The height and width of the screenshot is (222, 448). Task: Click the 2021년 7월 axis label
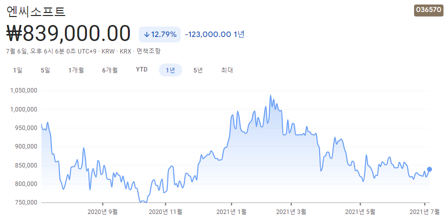point(425,212)
